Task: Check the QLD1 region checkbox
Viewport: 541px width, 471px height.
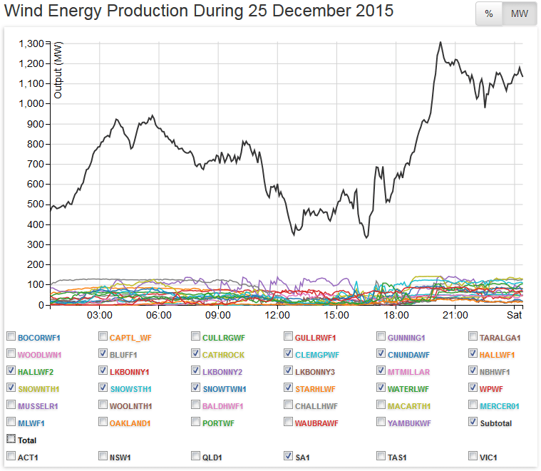Action: [x=196, y=456]
